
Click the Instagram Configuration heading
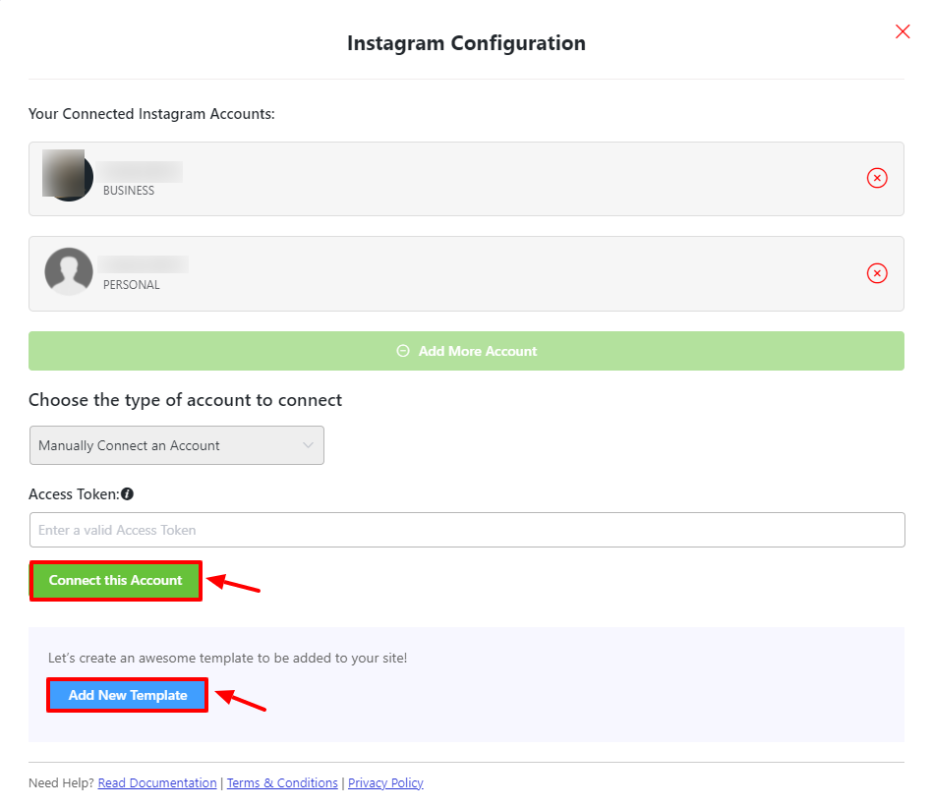466,43
